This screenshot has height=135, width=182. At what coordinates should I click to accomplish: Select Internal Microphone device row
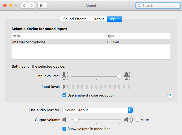91,42
